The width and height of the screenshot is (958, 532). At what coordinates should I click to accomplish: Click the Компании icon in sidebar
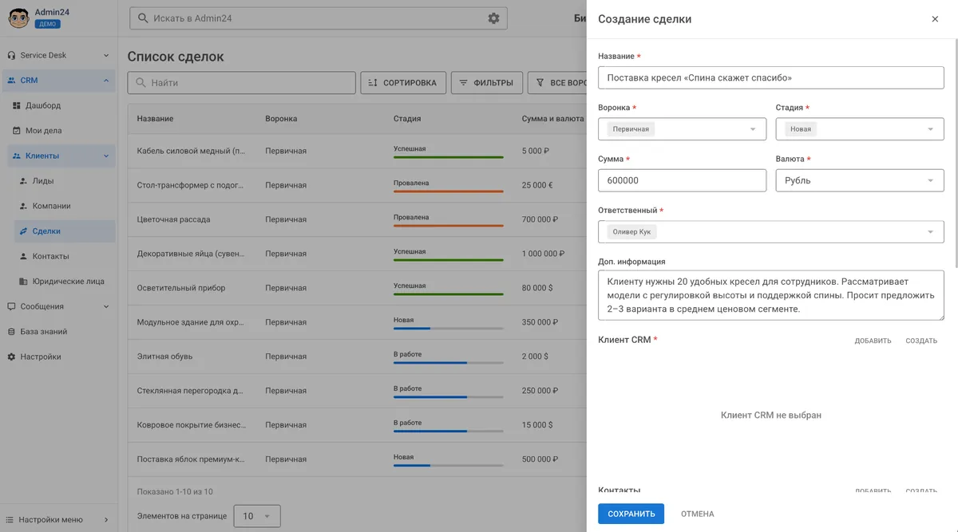pos(24,207)
